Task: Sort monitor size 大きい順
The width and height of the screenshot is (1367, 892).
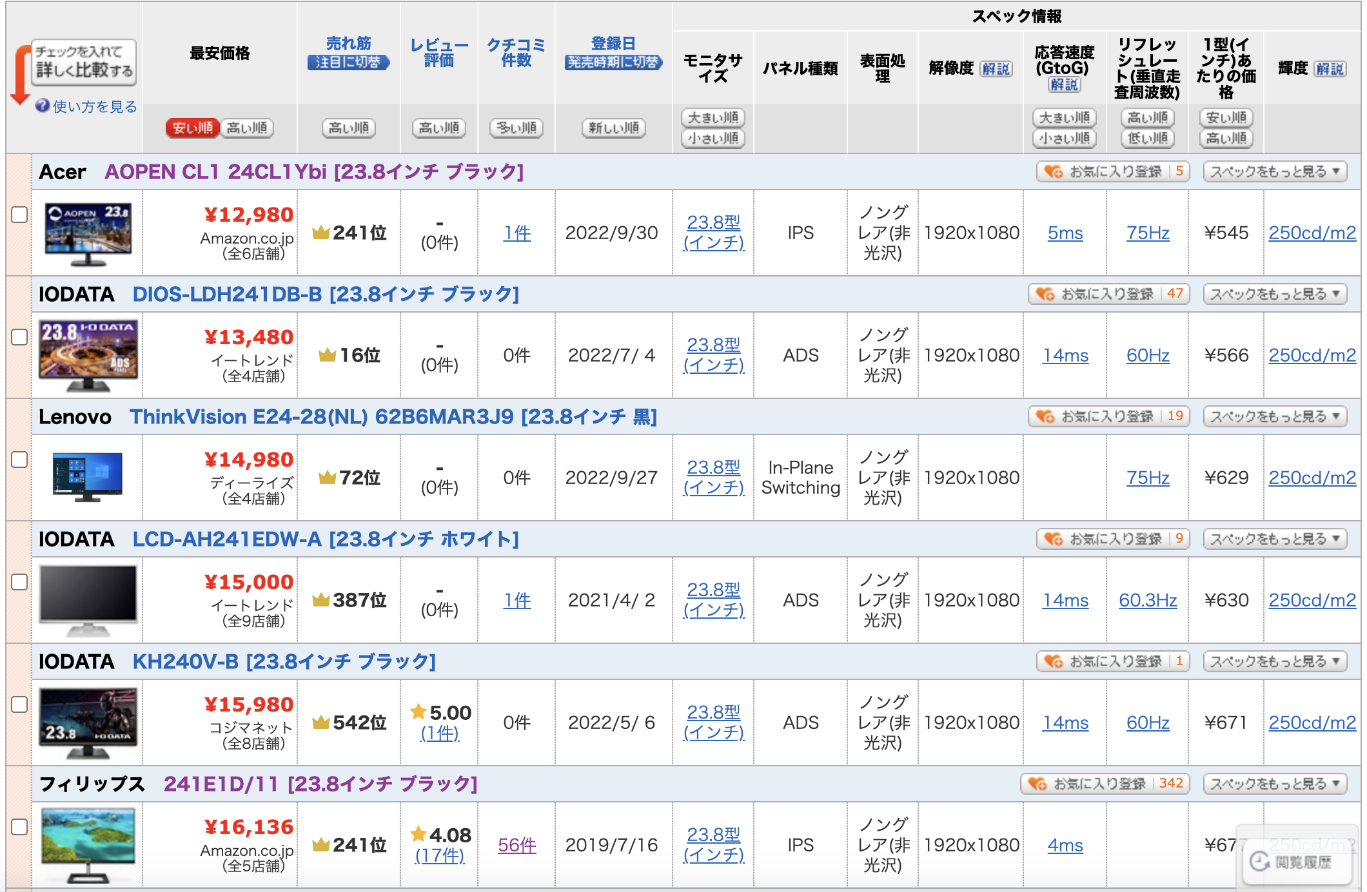Action: 713,117
